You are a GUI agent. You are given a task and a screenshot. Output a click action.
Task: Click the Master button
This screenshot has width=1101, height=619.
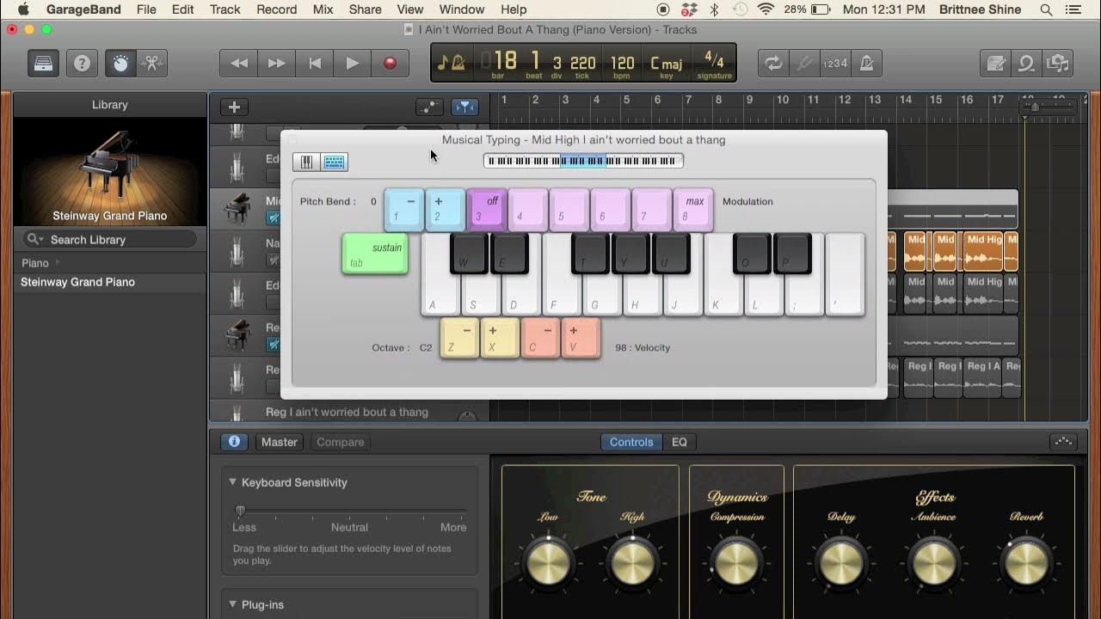coord(279,442)
